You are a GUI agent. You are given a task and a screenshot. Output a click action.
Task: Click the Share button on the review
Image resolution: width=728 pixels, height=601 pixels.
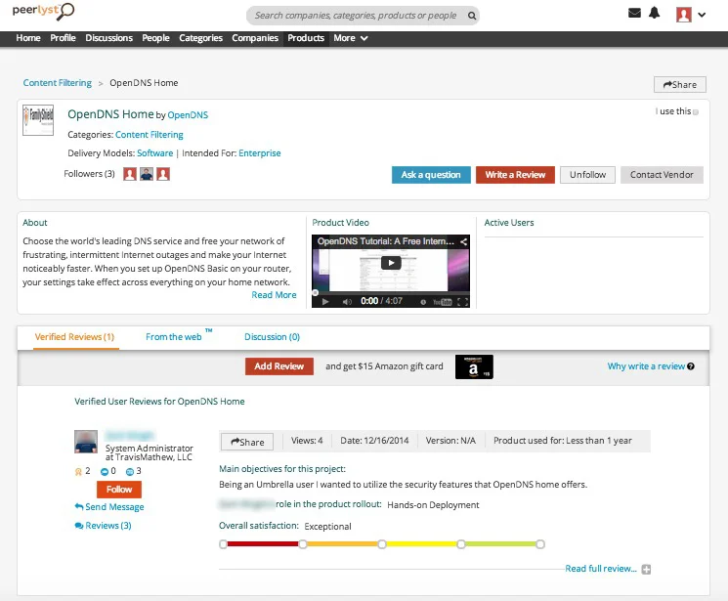click(247, 442)
